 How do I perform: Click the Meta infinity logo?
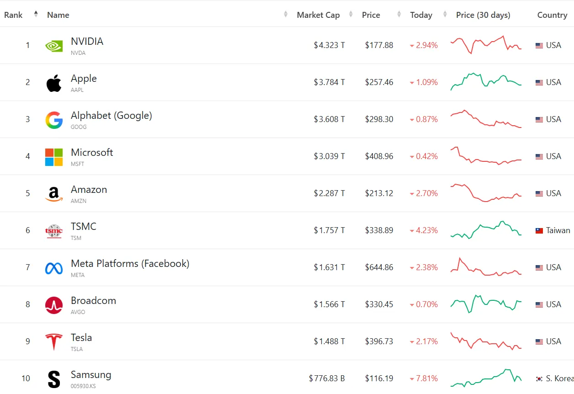[54, 268]
